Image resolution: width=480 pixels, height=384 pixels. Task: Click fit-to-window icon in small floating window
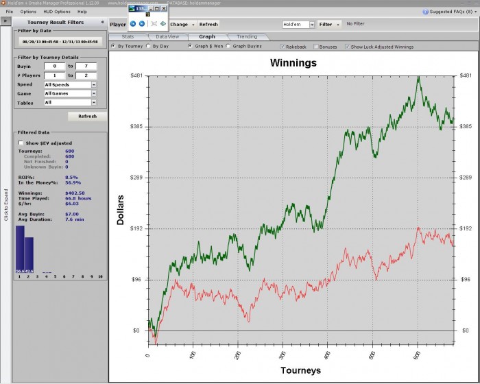(x=154, y=23)
